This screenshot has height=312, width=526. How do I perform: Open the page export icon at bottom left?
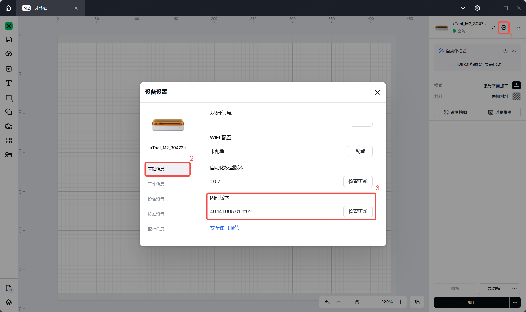point(9,288)
